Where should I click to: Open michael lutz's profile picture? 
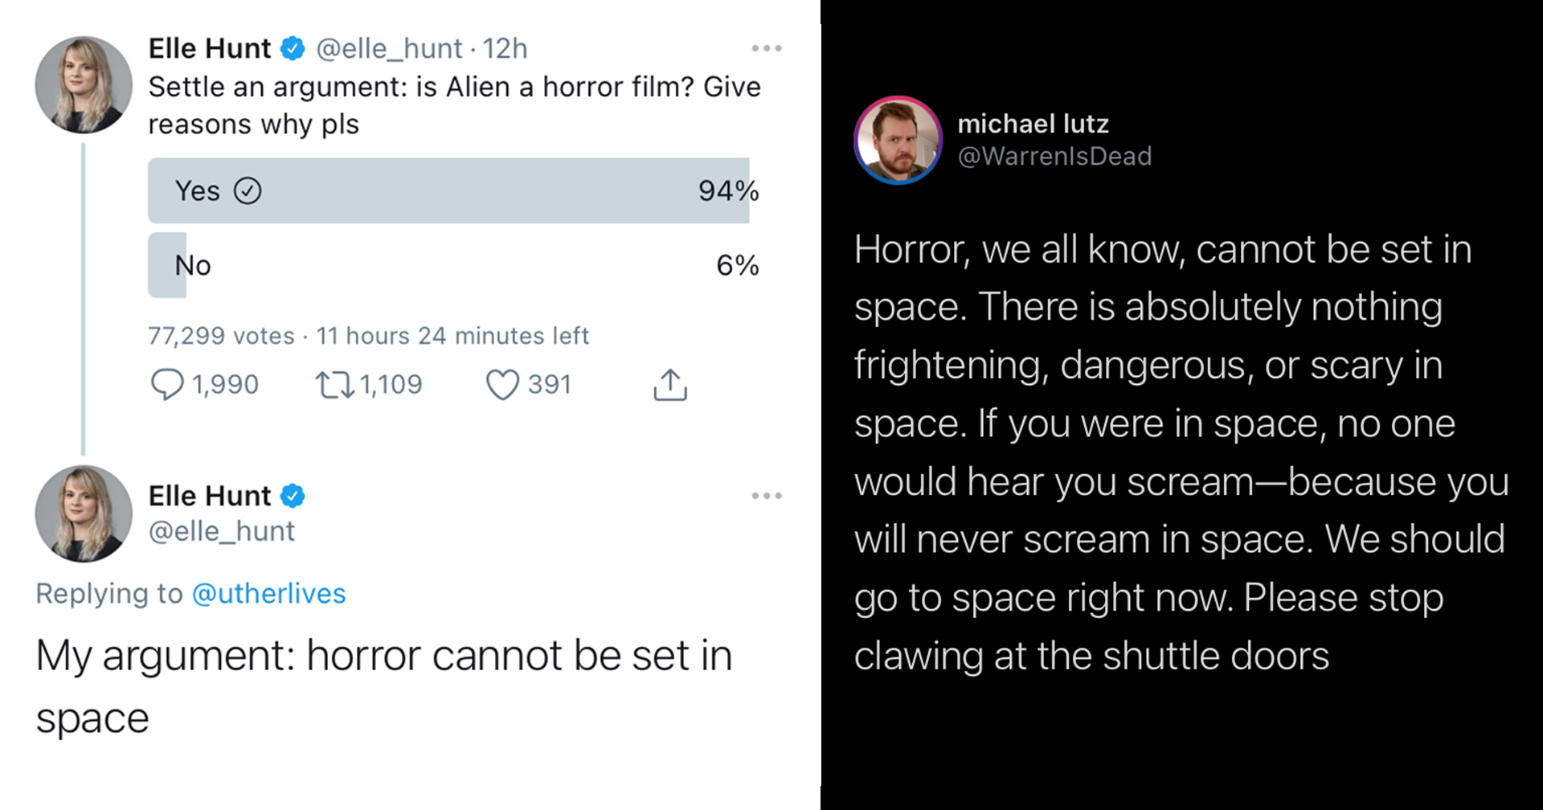(x=898, y=141)
